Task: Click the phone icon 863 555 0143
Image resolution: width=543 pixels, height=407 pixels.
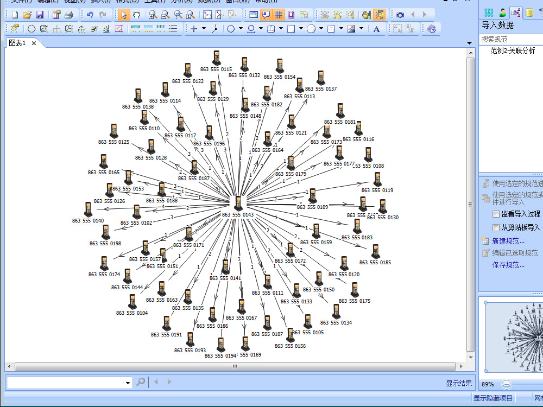Action: click(238, 203)
